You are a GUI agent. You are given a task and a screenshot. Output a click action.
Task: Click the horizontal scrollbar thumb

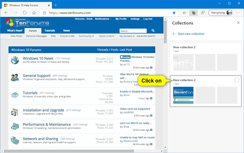(69, 151)
